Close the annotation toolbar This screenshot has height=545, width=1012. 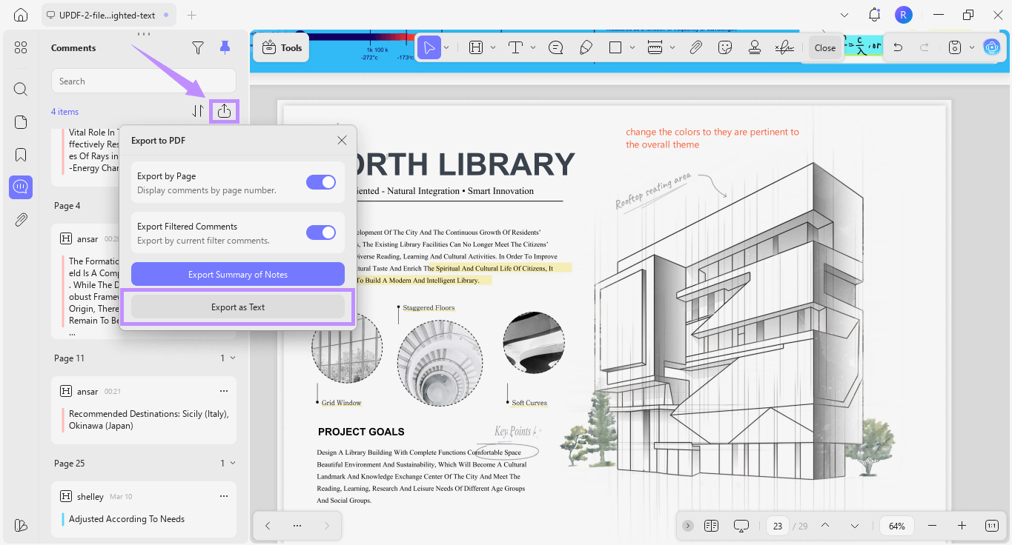tap(825, 47)
